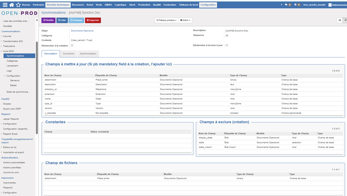Open the notifications counter icon beside test_syncho_master

(x=296, y=5)
